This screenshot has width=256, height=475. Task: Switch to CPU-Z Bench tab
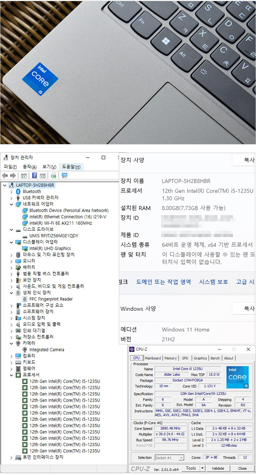215,358
